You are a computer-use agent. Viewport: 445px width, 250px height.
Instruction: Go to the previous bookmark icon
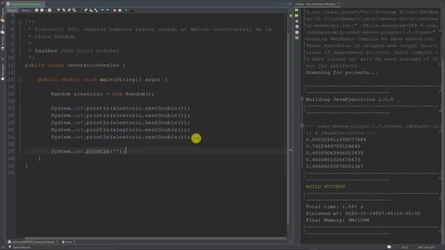[86, 10]
